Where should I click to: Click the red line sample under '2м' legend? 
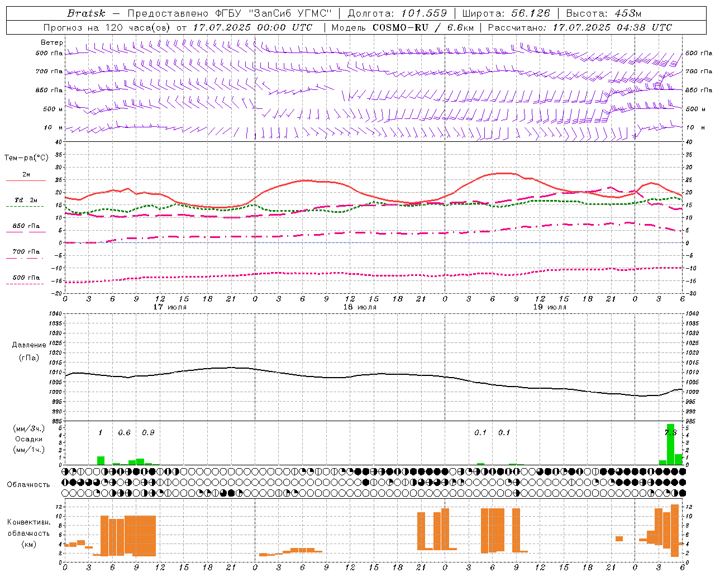tap(26, 181)
